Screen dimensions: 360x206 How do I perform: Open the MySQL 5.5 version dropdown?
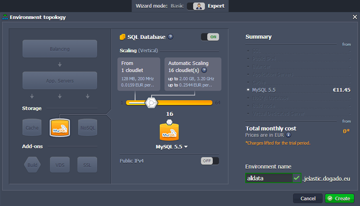point(172,147)
